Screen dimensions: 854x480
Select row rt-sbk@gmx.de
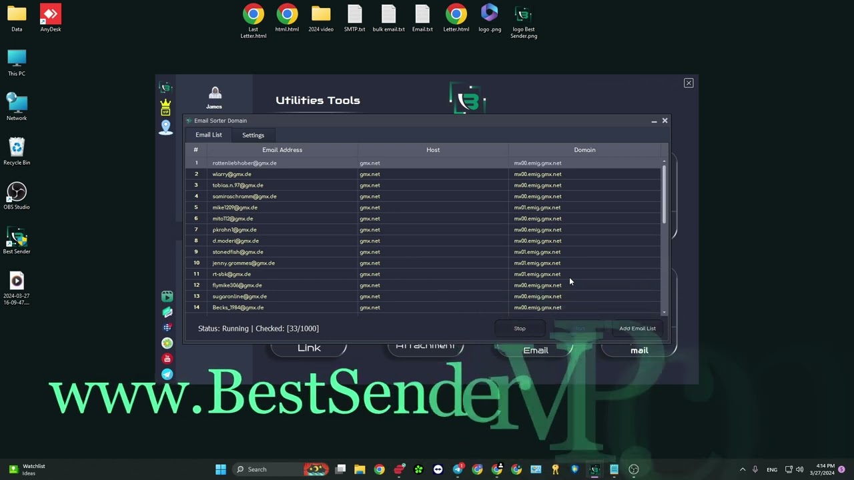tap(423, 274)
